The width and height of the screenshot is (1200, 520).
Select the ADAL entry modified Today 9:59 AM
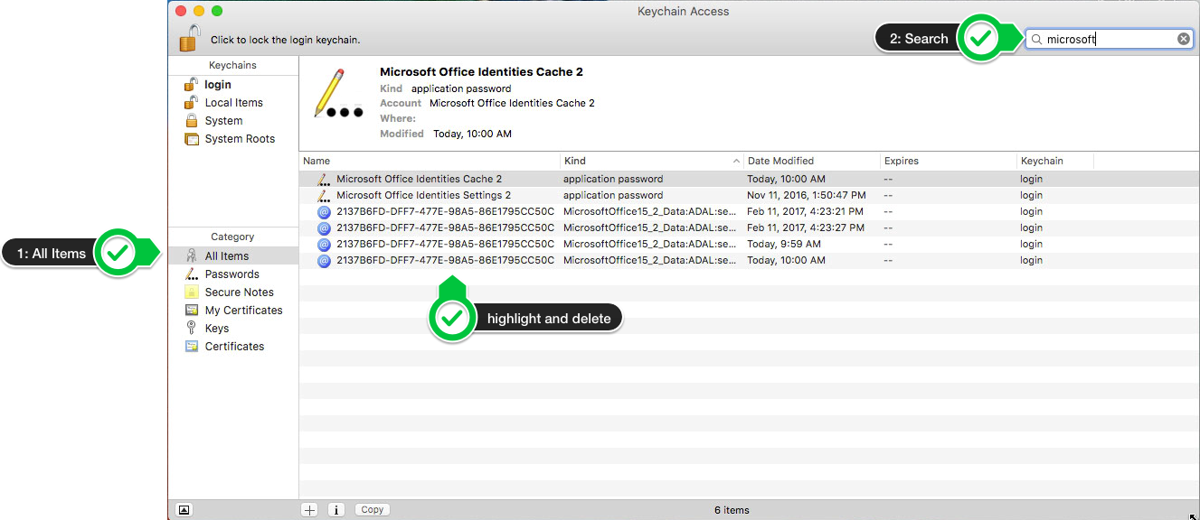click(x=750, y=244)
